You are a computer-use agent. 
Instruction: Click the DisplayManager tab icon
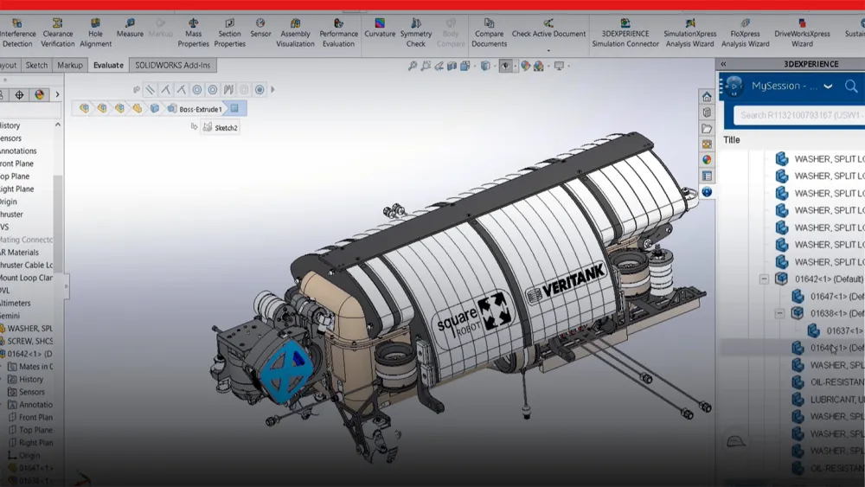(x=39, y=95)
